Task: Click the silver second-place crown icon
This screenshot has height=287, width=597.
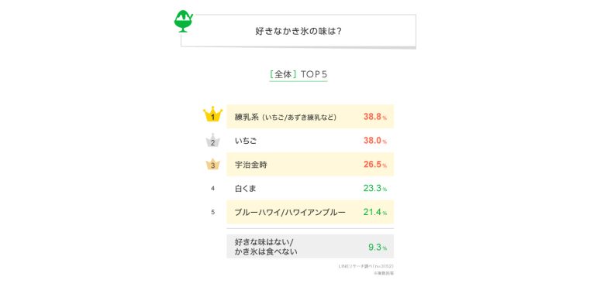Action: pyautogui.click(x=213, y=140)
